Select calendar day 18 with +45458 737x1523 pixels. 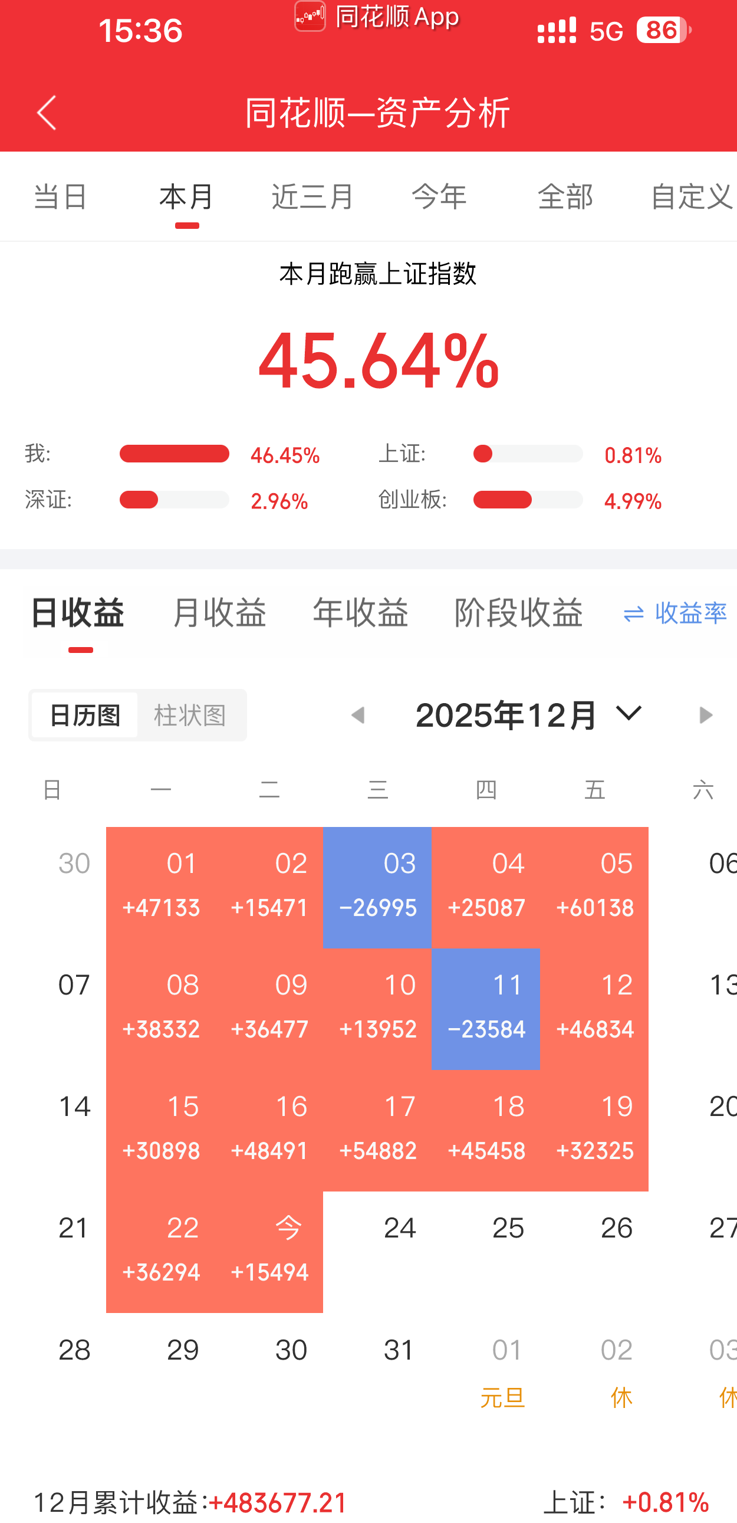pyautogui.click(x=486, y=1130)
